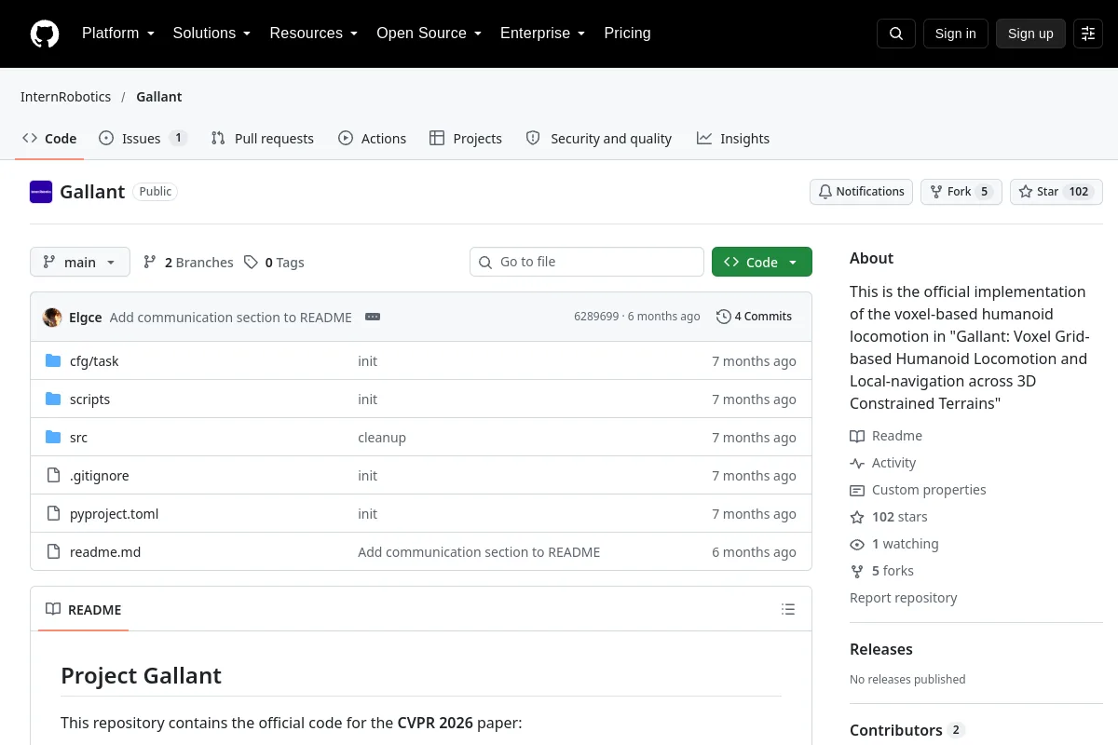Switch to the Code tab

pyautogui.click(x=49, y=139)
